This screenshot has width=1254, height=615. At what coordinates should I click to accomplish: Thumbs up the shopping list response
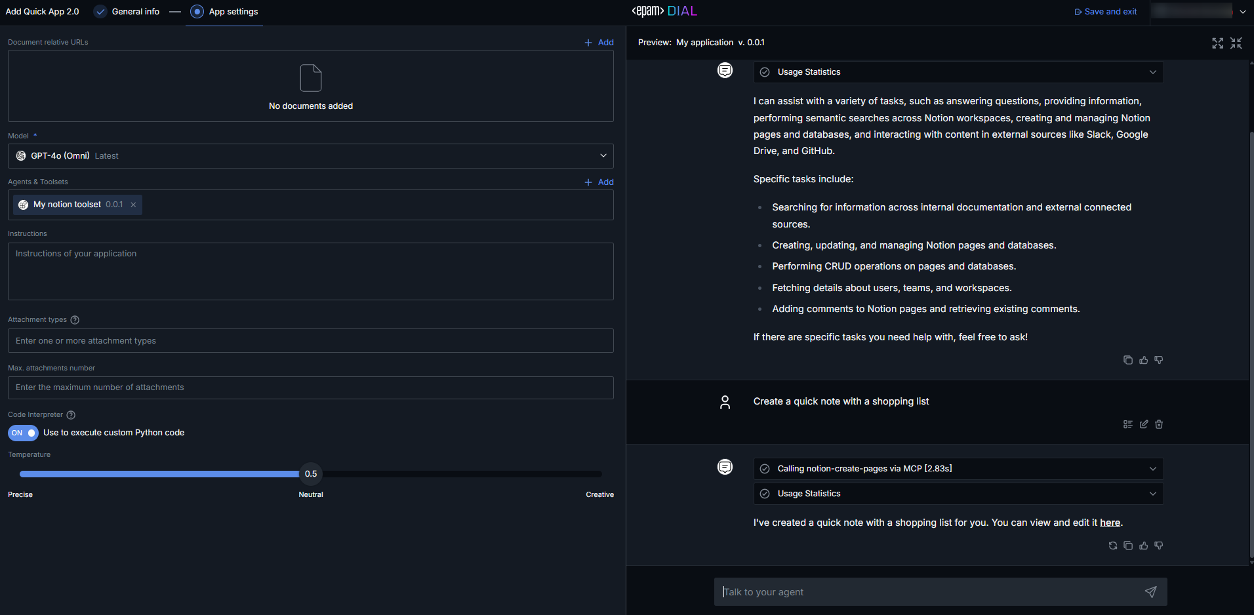point(1144,546)
